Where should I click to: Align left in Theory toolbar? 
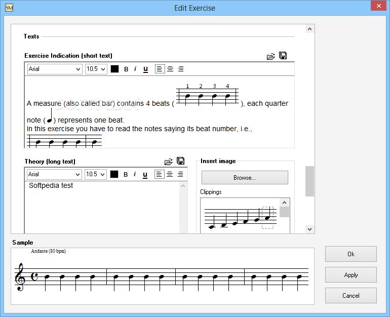pos(159,174)
